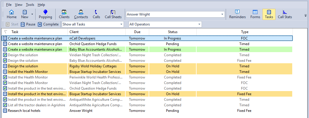The width and height of the screenshot is (309, 118).
Task: Open the Calls phone icon
Action: point(96,14)
